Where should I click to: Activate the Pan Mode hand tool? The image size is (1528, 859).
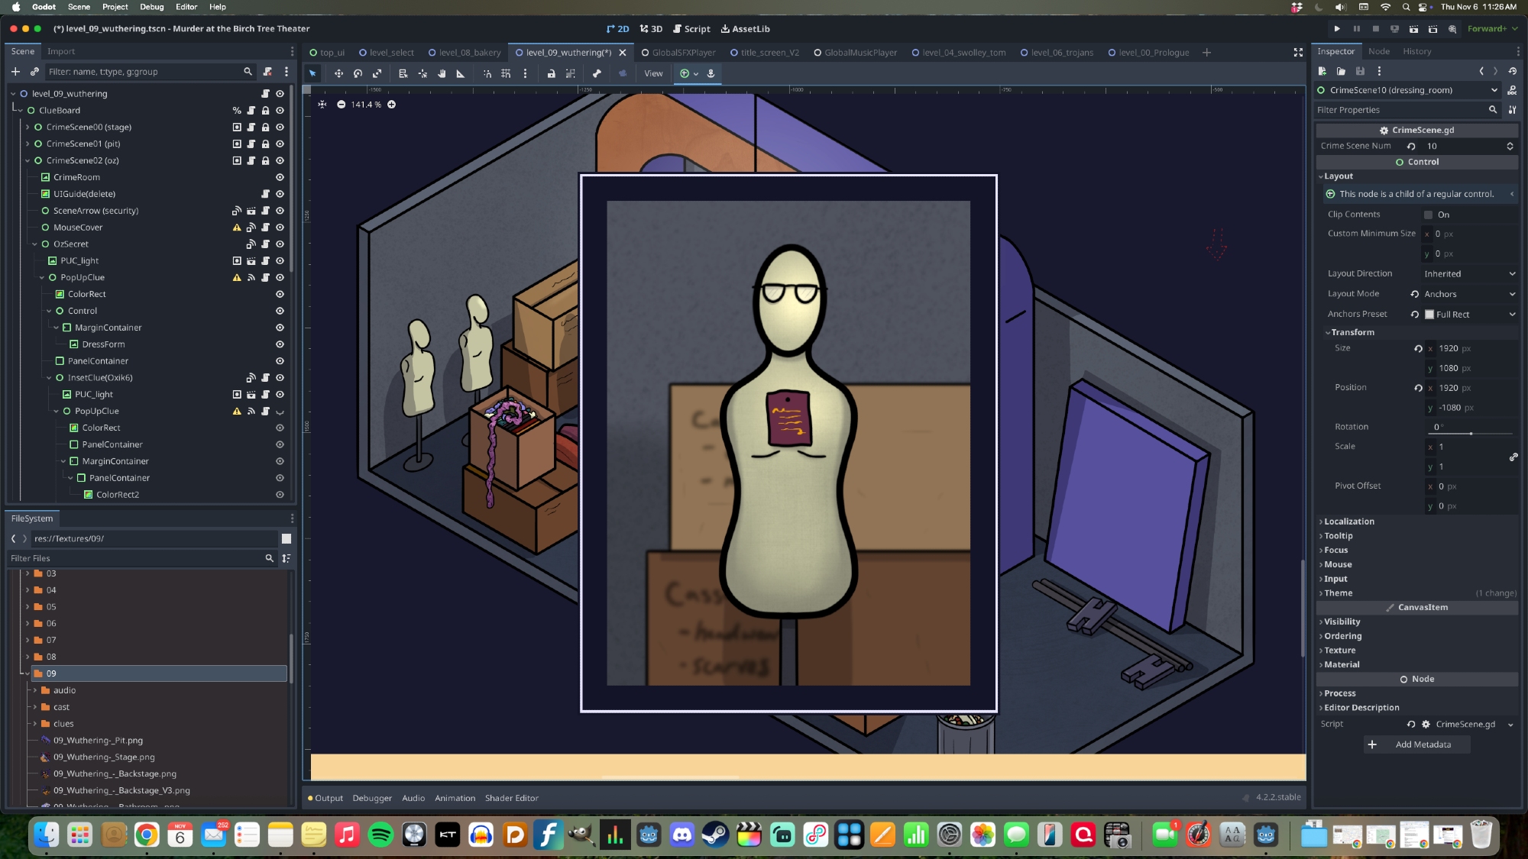click(442, 73)
